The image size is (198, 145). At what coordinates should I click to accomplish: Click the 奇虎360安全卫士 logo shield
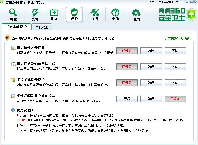click(191, 15)
